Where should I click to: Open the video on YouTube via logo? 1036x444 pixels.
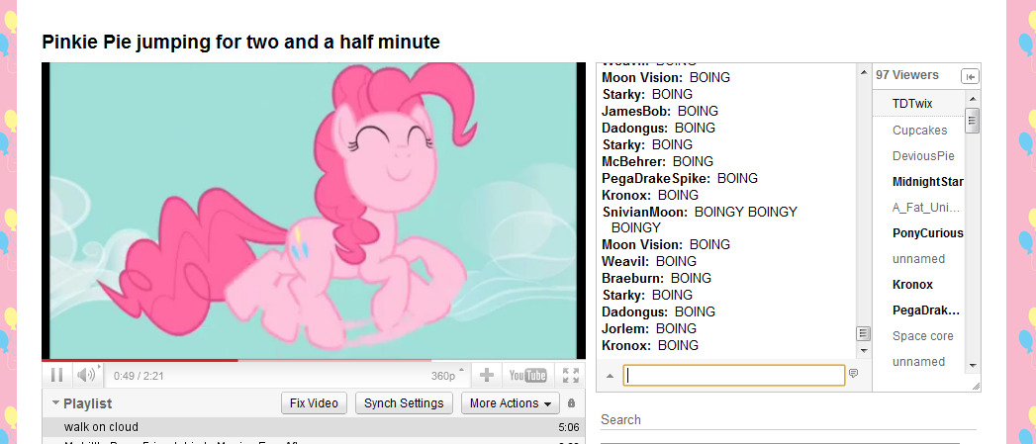[528, 376]
